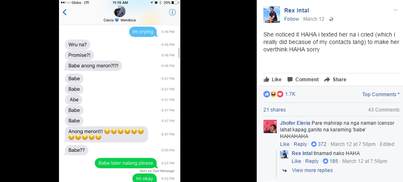Click the like count icon showing 372
Screen dimensions: 403x182
pos(314,144)
